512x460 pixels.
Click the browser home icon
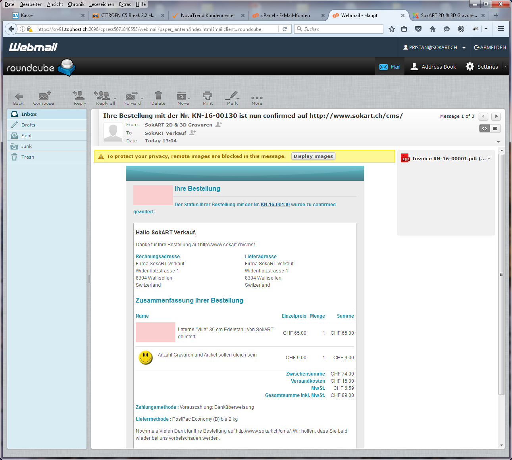433,29
